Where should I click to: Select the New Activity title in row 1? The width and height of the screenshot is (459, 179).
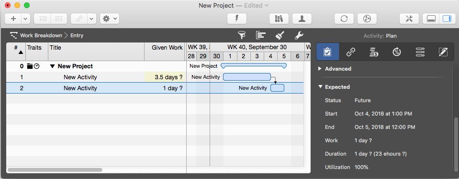click(x=80, y=77)
